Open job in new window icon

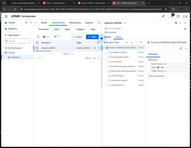click(x=185, y=29)
